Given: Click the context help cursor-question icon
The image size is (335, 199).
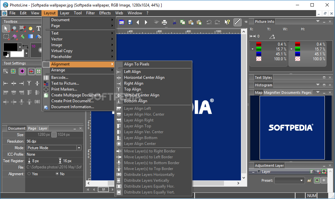Looking at the screenshot, I should (227, 22).
